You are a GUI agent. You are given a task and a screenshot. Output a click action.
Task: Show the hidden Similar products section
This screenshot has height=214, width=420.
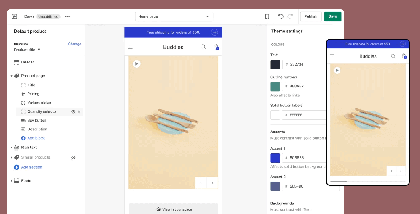pyautogui.click(x=73, y=157)
